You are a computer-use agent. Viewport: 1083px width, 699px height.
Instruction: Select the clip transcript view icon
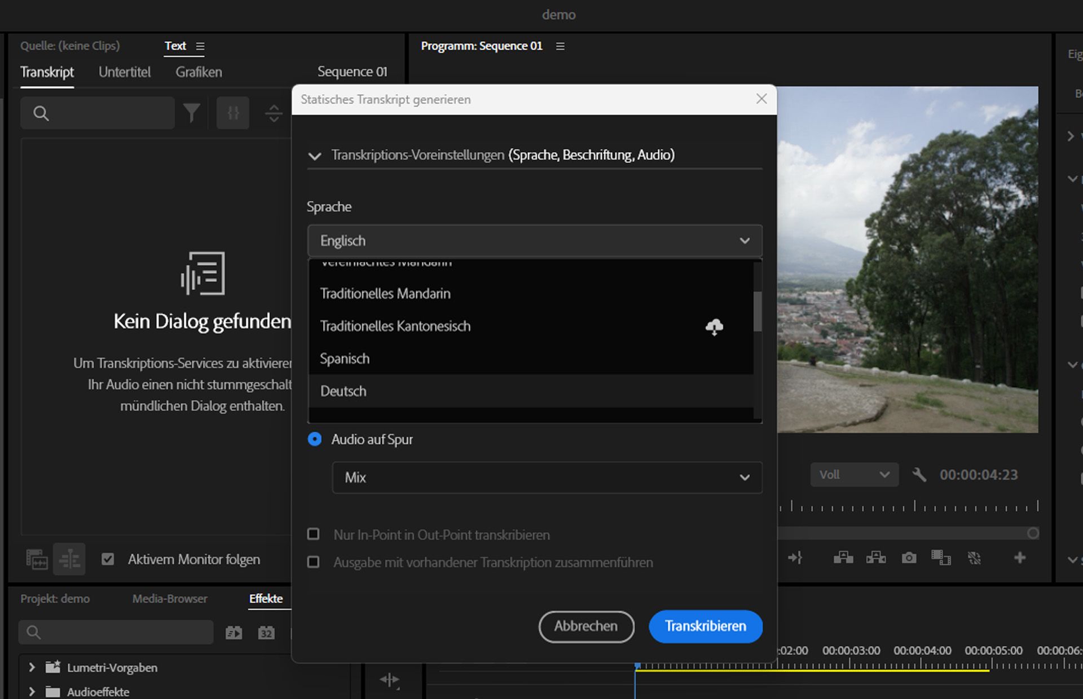37,559
